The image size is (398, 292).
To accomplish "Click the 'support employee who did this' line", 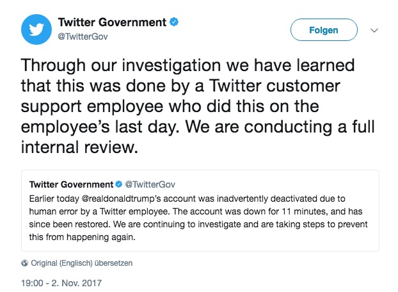I will (170, 107).
